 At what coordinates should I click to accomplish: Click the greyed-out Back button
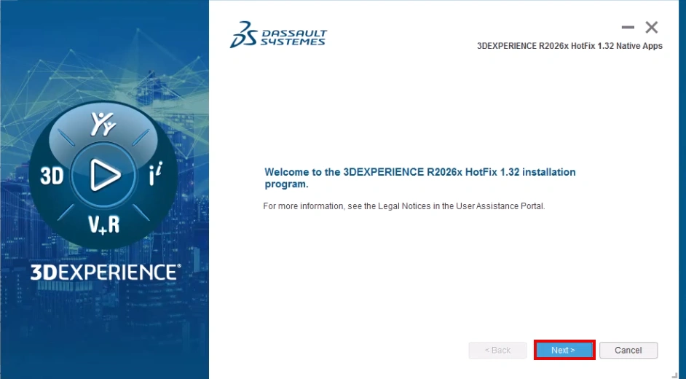pyautogui.click(x=497, y=350)
